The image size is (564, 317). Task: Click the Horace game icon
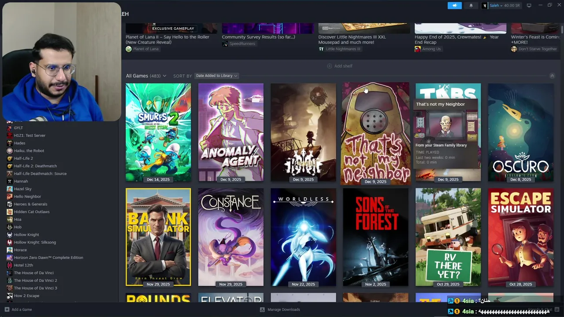click(x=10, y=250)
